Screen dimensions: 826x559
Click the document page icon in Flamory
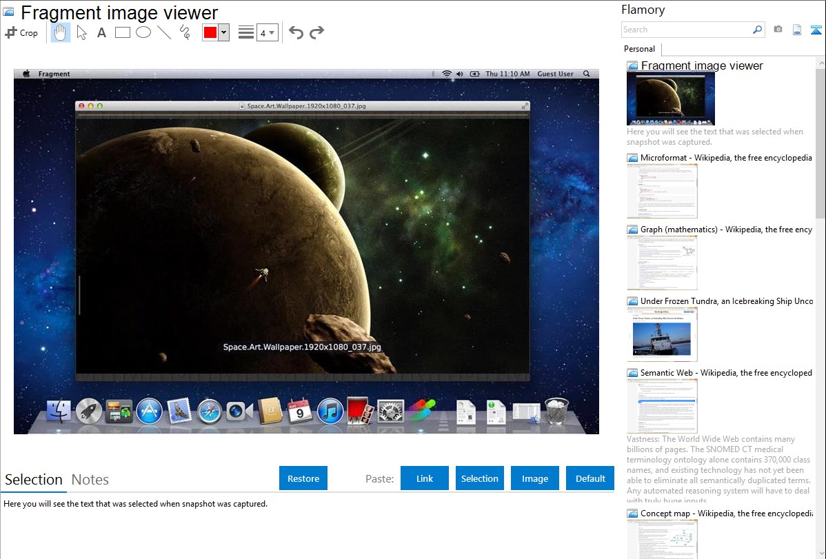[x=797, y=30]
